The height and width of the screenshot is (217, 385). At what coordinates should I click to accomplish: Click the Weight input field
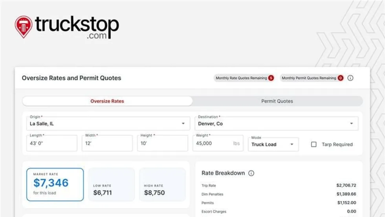(x=218, y=143)
